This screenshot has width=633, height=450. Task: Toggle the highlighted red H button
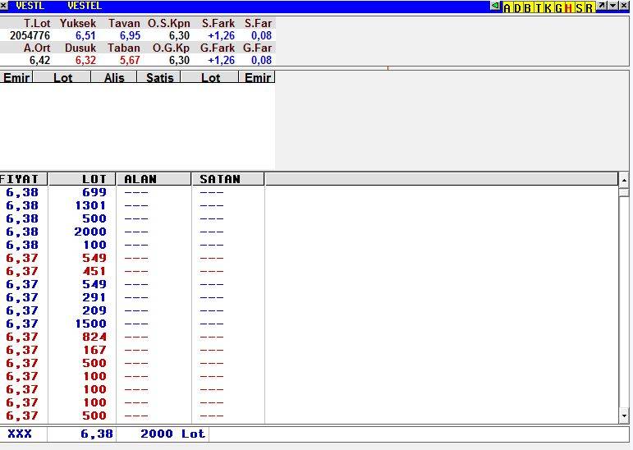(568, 7)
